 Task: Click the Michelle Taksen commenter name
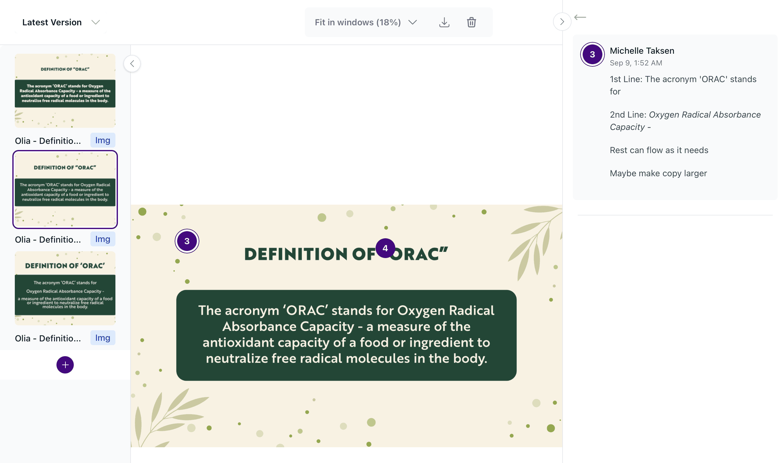642,51
